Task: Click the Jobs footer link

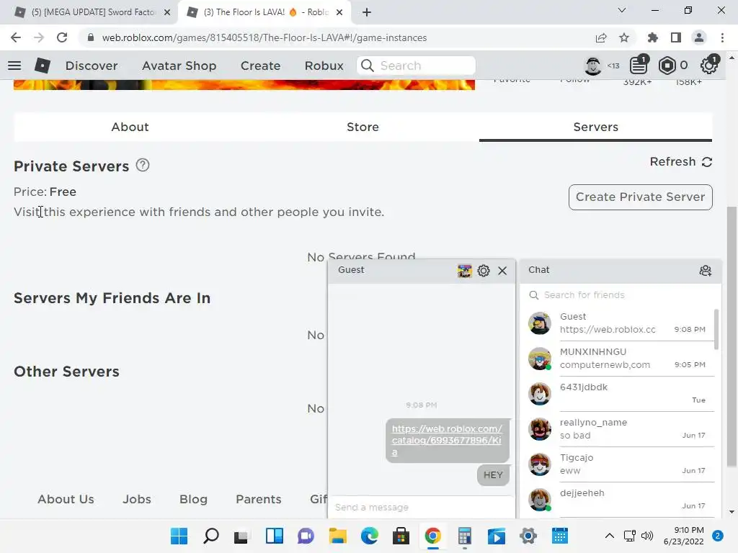Action: 137,499
